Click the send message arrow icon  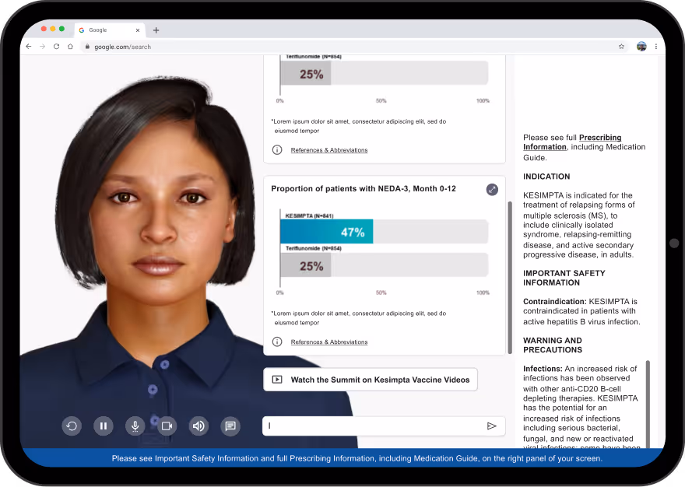[x=491, y=426]
